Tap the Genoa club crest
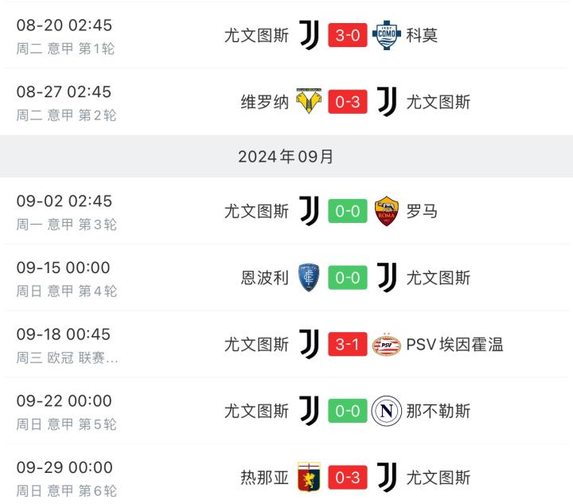 tap(308, 478)
